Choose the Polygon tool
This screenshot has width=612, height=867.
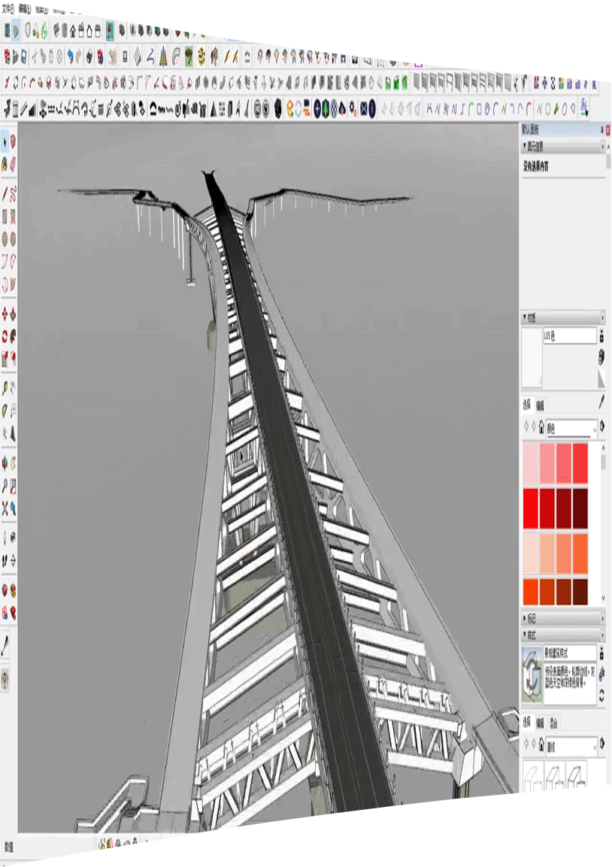coord(13,239)
